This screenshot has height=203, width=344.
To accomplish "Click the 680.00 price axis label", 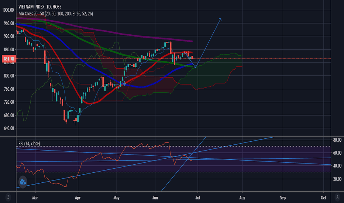I will point(9,115).
